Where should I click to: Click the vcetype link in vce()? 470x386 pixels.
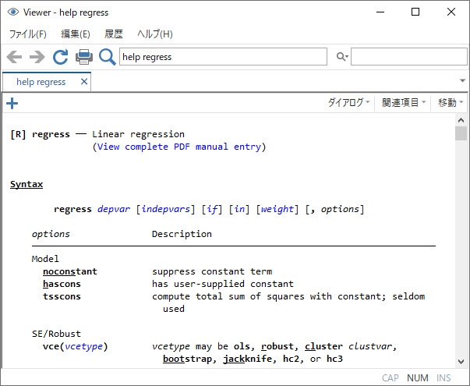point(84,346)
